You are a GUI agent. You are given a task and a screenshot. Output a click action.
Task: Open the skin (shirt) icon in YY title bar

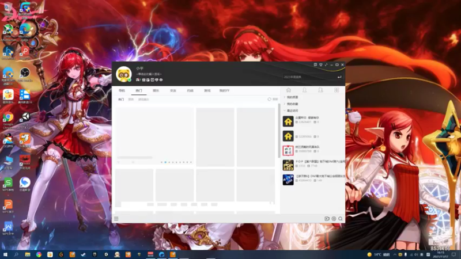tap(321, 64)
